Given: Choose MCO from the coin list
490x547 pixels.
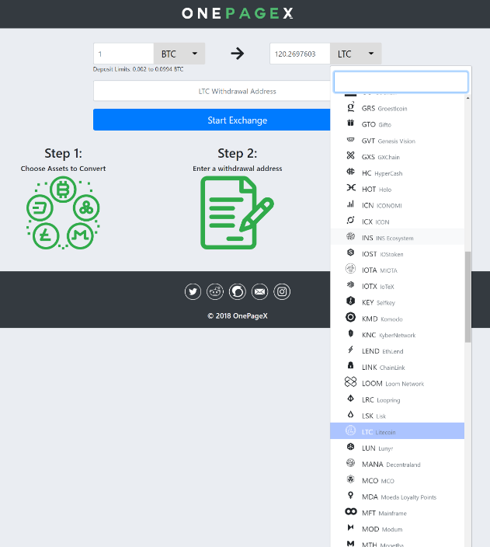Looking at the screenshot, I should [398, 480].
